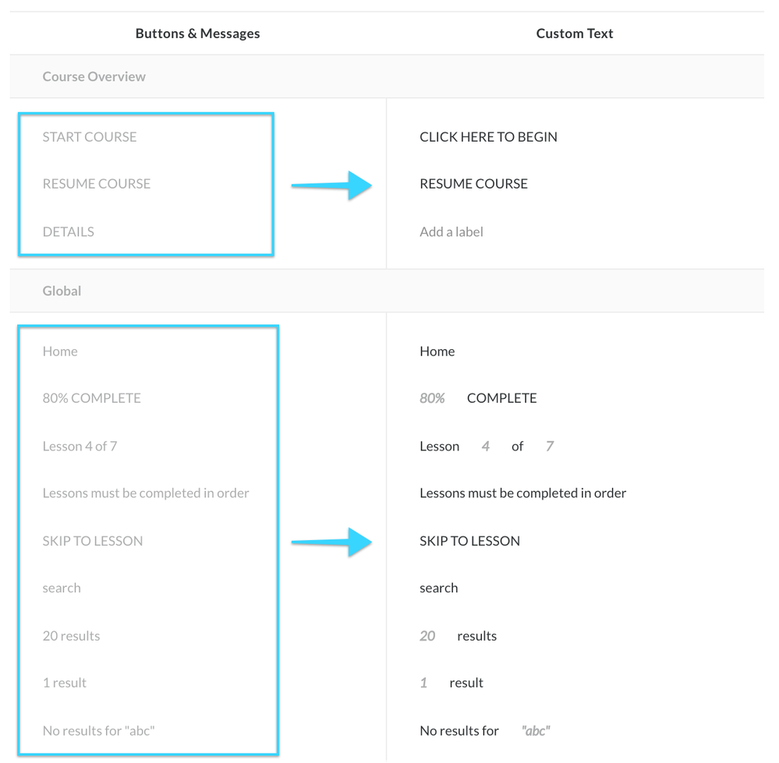Select the "Global" section header
This screenshot has width=779, height=763.
[x=62, y=291]
